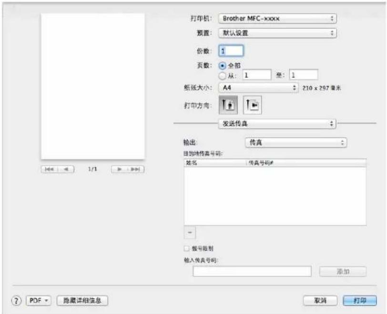Select the 全部 pages radio button
The height and width of the screenshot is (314, 387).
[223, 66]
